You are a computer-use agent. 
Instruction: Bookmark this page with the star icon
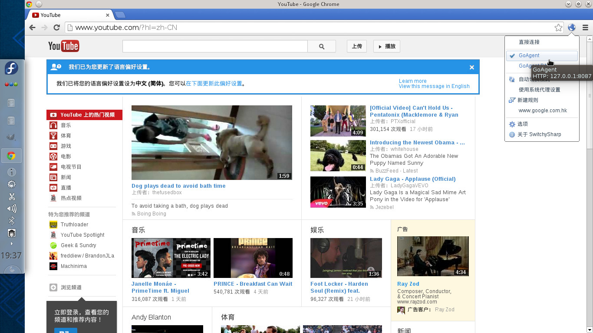click(558, 28)
